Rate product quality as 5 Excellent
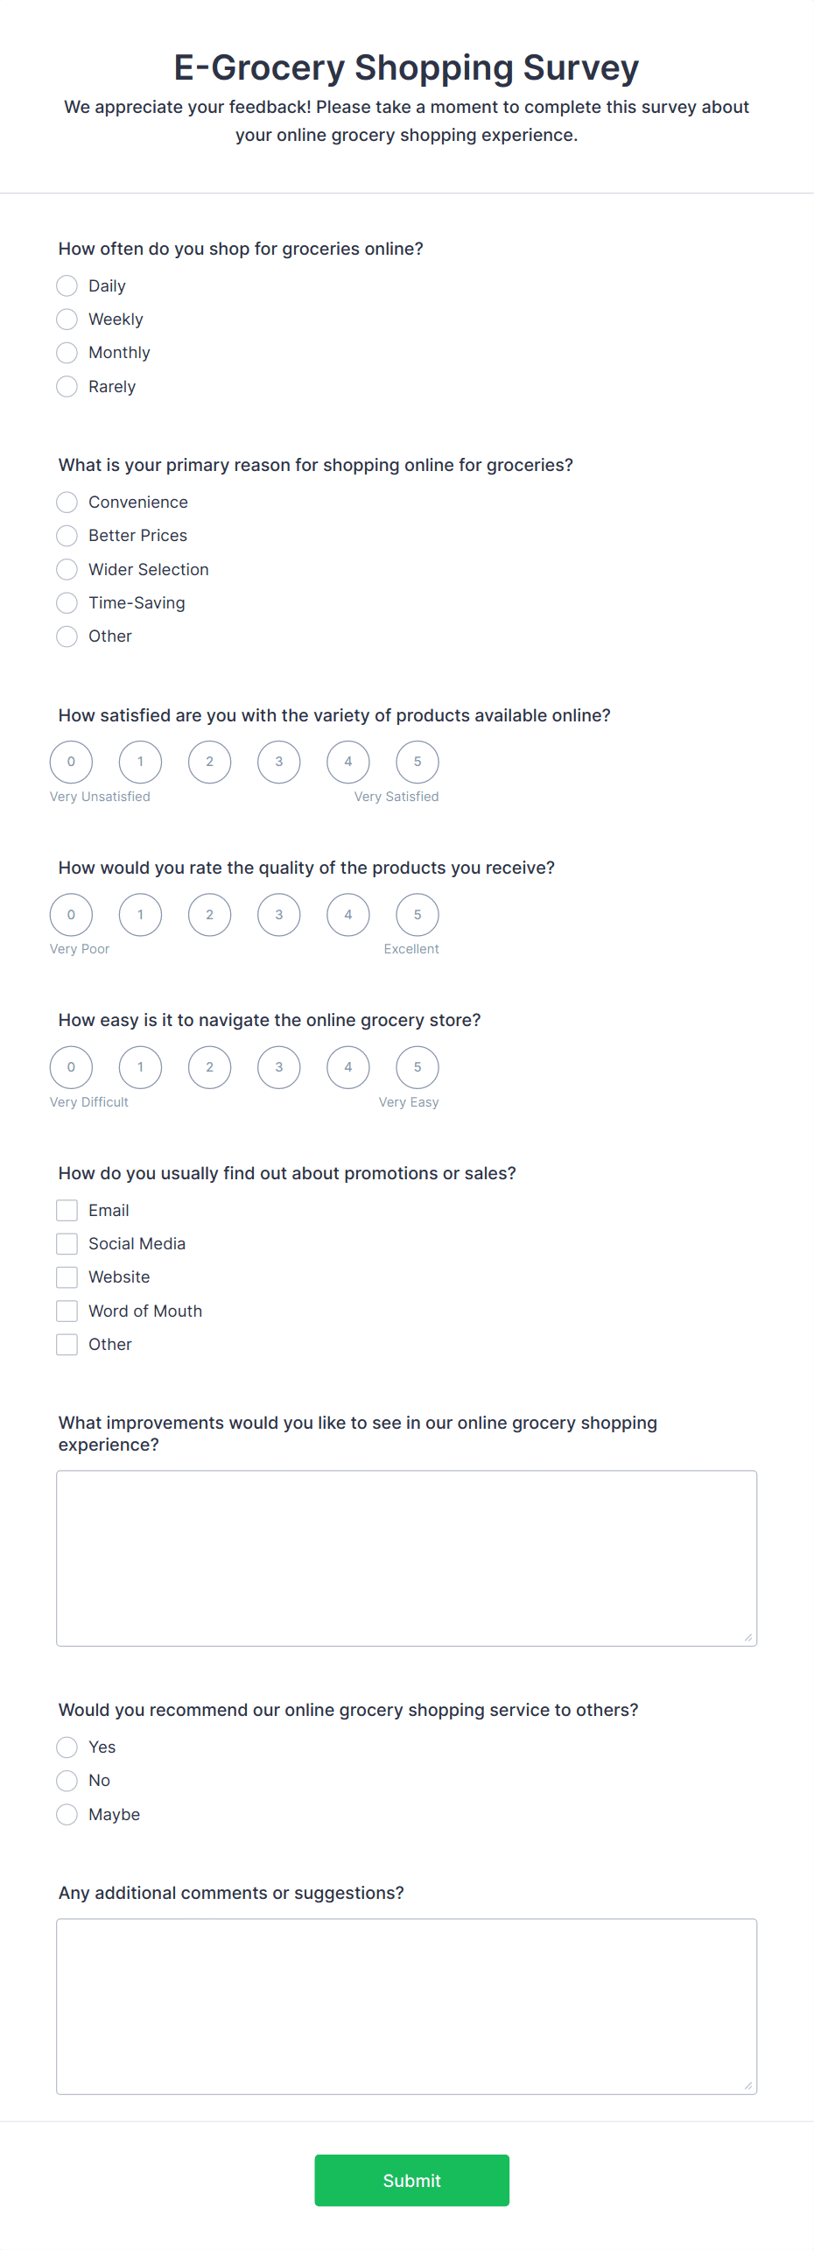814x2250 pixels. point(418,915)
